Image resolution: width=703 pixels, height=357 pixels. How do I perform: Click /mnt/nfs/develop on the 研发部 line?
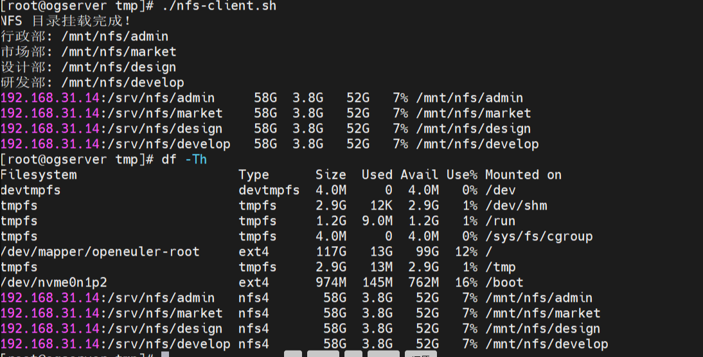tap(123, 82)
